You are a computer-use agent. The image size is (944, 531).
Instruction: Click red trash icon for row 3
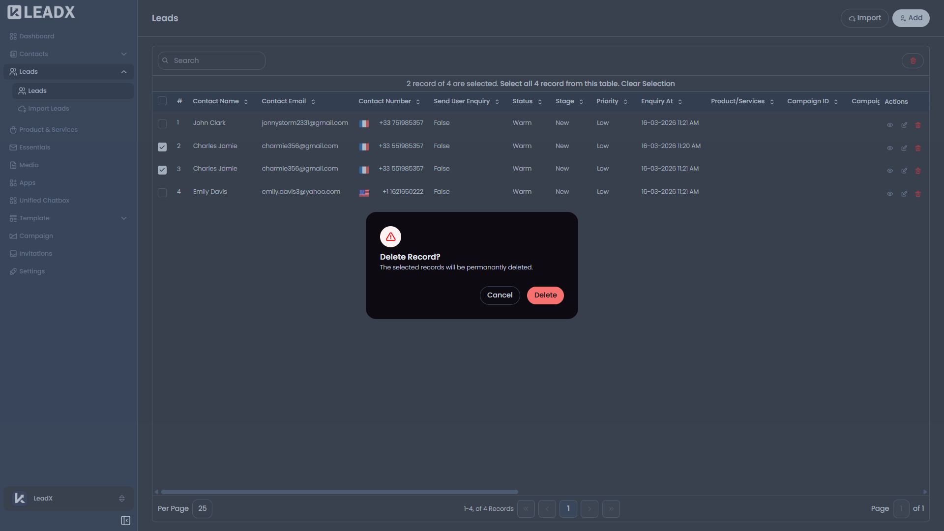point(917,171)
